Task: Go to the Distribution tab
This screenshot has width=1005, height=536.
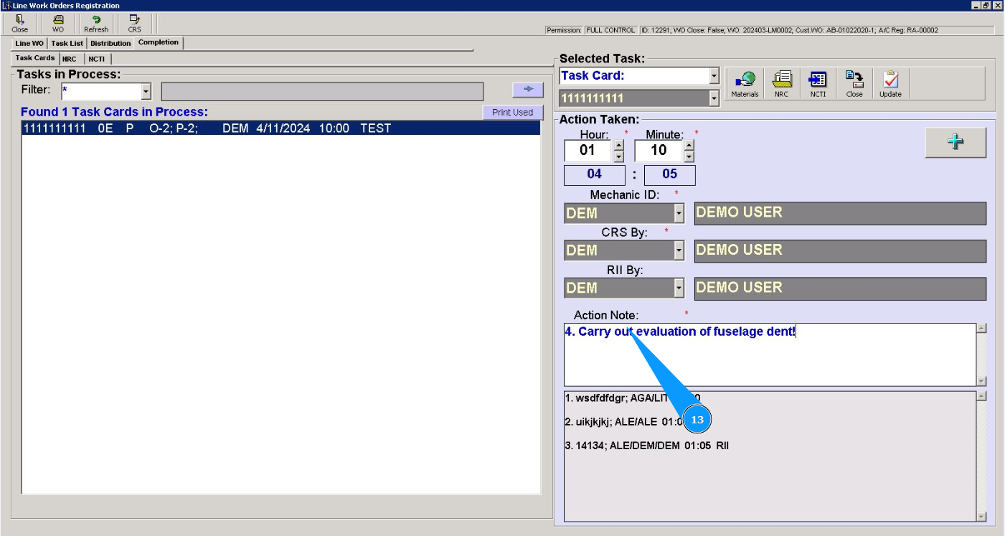Action: [x=110, y=43]
